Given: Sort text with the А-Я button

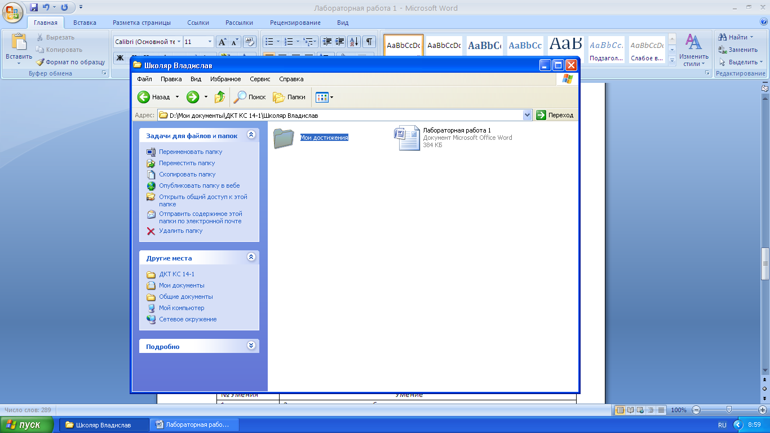Looking at the screenshot, I should [x=355, y=42].
